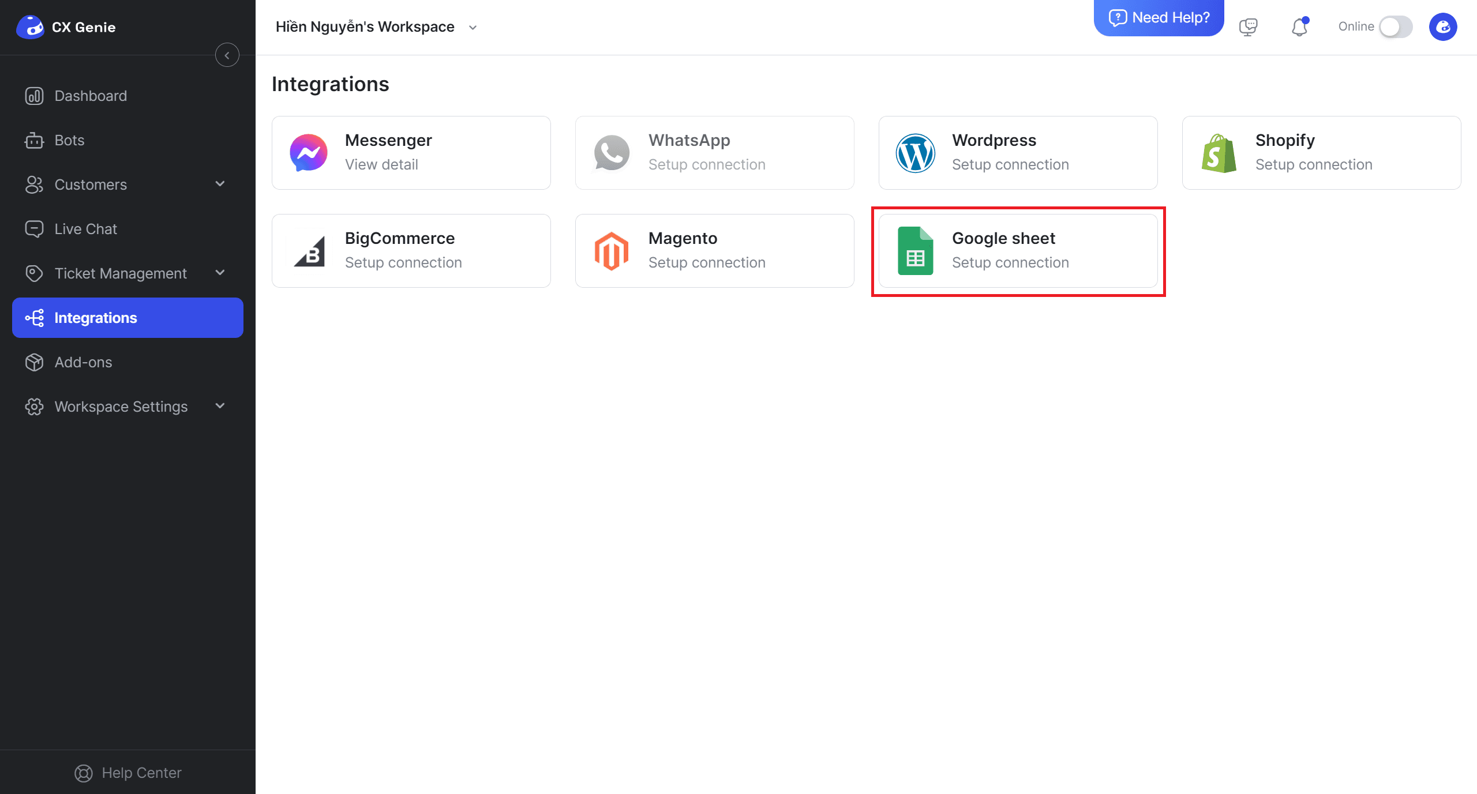Image resolution: width=1477 pixels, height=794 pixels.
Task: Click the Integrations page heading
Action: 331,84
